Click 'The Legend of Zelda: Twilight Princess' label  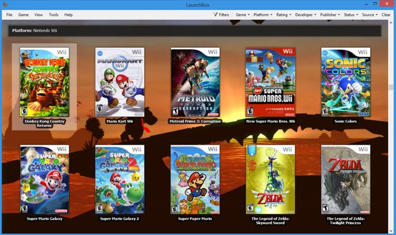coord(345,221)
